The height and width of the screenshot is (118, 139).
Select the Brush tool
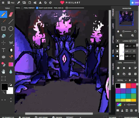pyautogui.click(x=4, y=21)
